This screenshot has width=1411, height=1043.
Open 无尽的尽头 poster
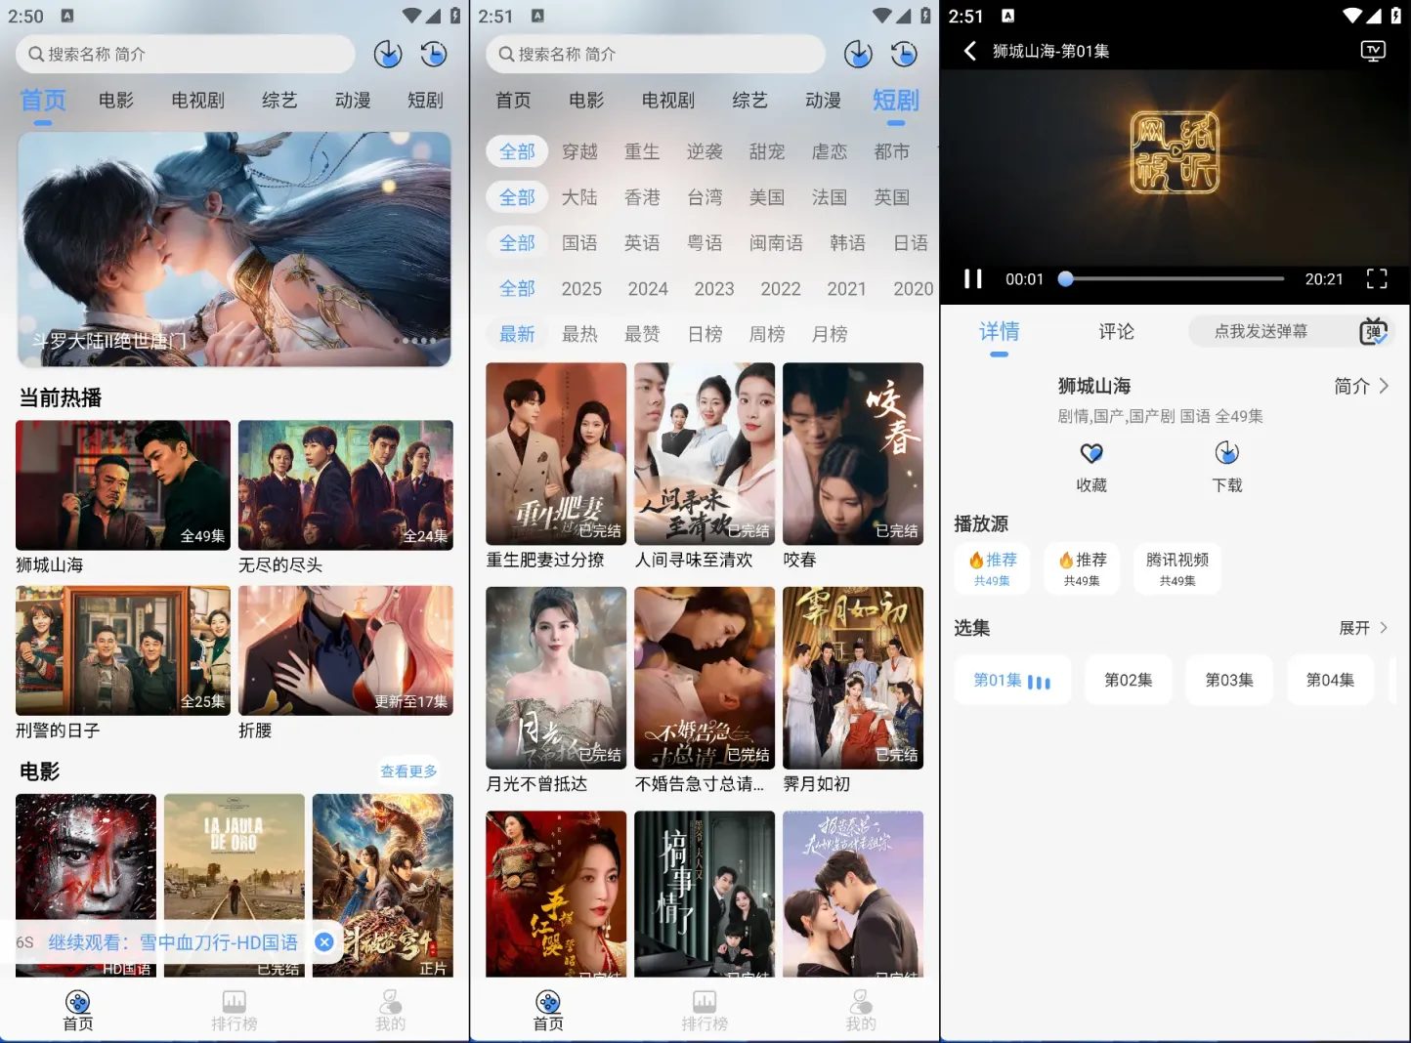click(x=346, y=485)
